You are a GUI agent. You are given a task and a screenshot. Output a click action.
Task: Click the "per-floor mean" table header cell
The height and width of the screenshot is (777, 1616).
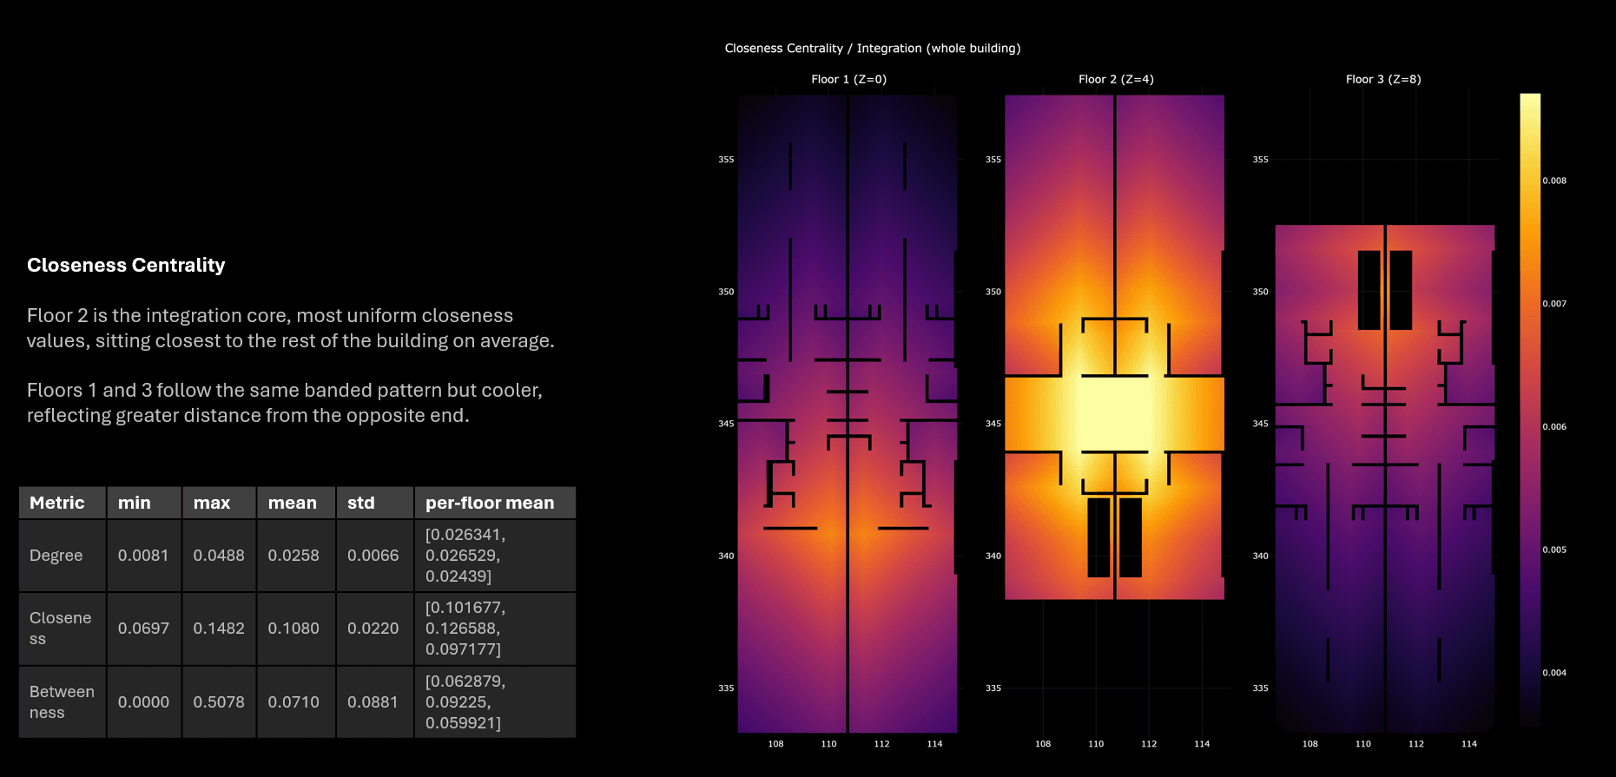495,503
